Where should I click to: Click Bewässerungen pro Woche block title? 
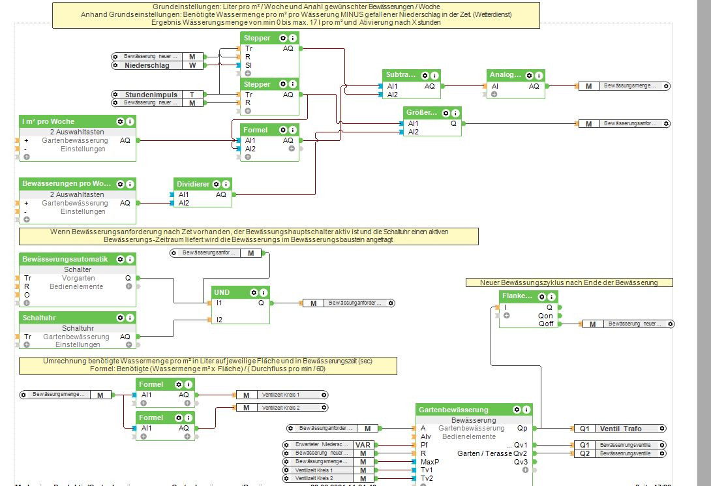(66, 183)
